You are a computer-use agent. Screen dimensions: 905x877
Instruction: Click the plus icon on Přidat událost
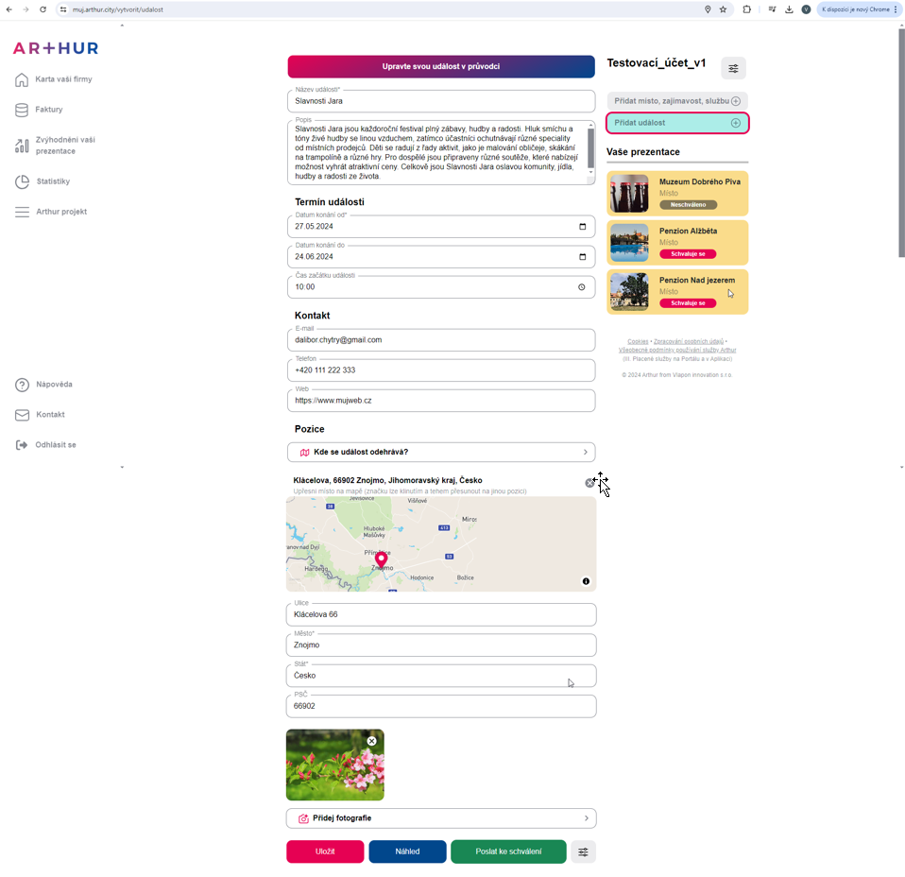[x=735, y=123]
